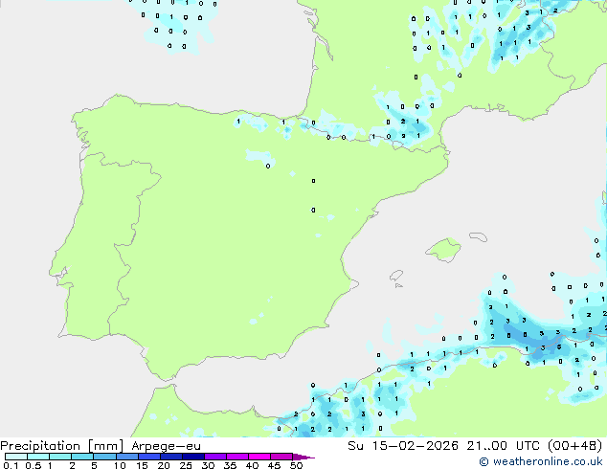This screenshot has height=469, width=607.
Task: Click Ibiza island on the map
Action: tap(396, 276)
